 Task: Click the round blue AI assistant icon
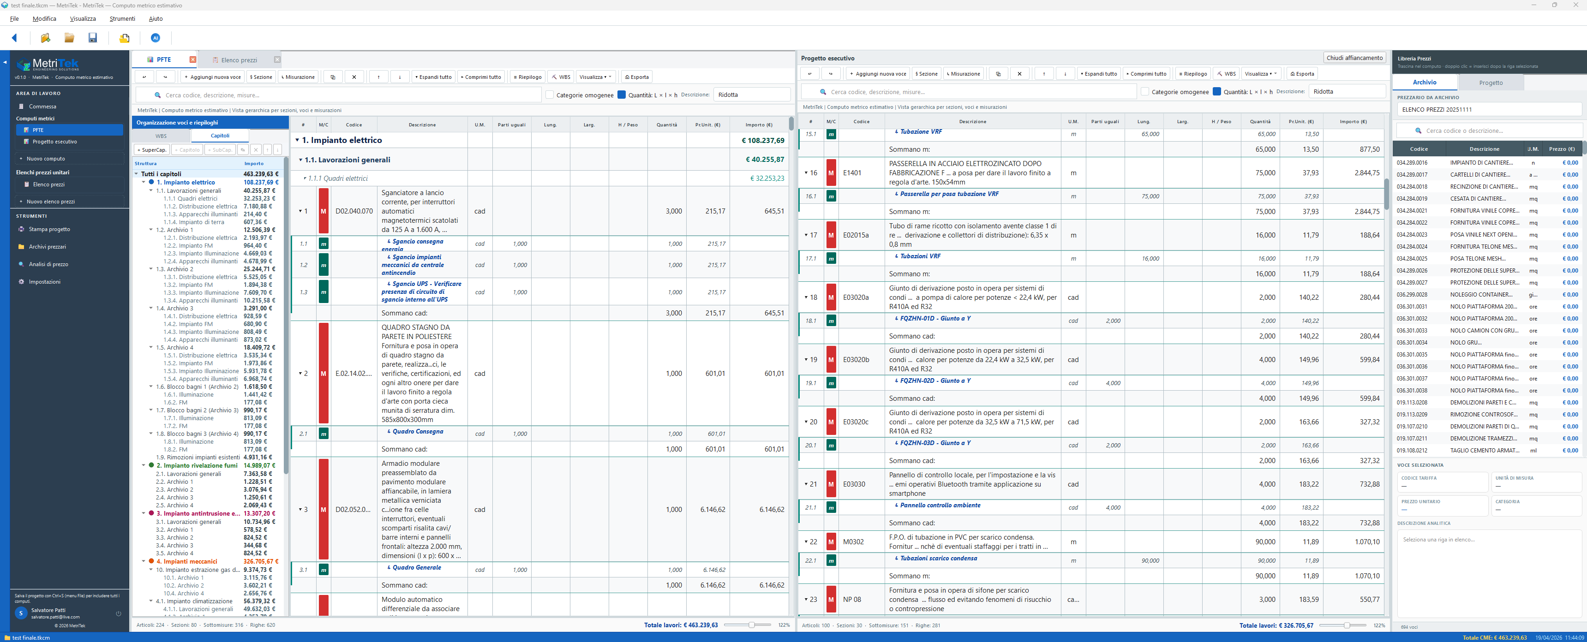[155, 38]
